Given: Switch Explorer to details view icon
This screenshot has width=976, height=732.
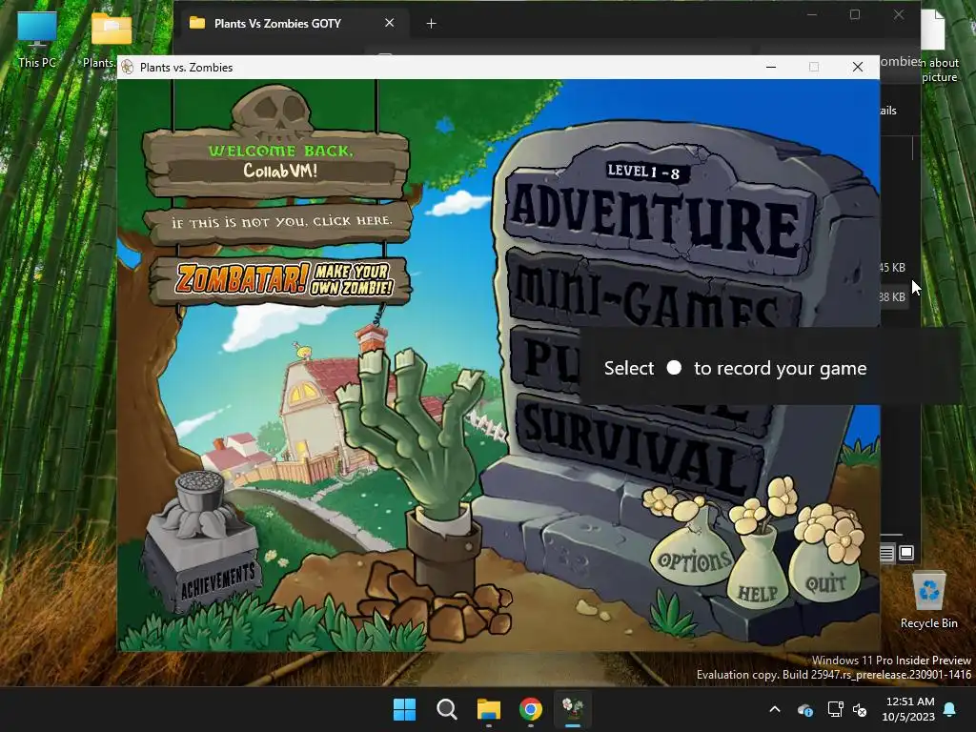Looking at the screenshot, I should (886, 553).
